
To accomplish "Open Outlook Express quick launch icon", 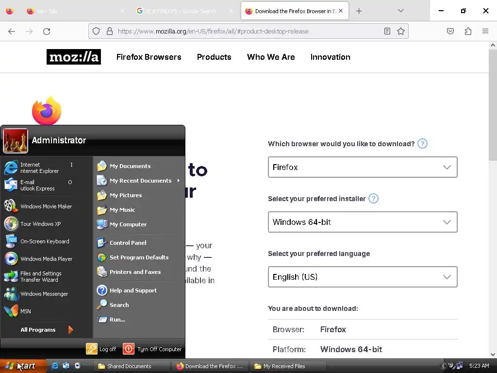I will (x=66, y=366).
